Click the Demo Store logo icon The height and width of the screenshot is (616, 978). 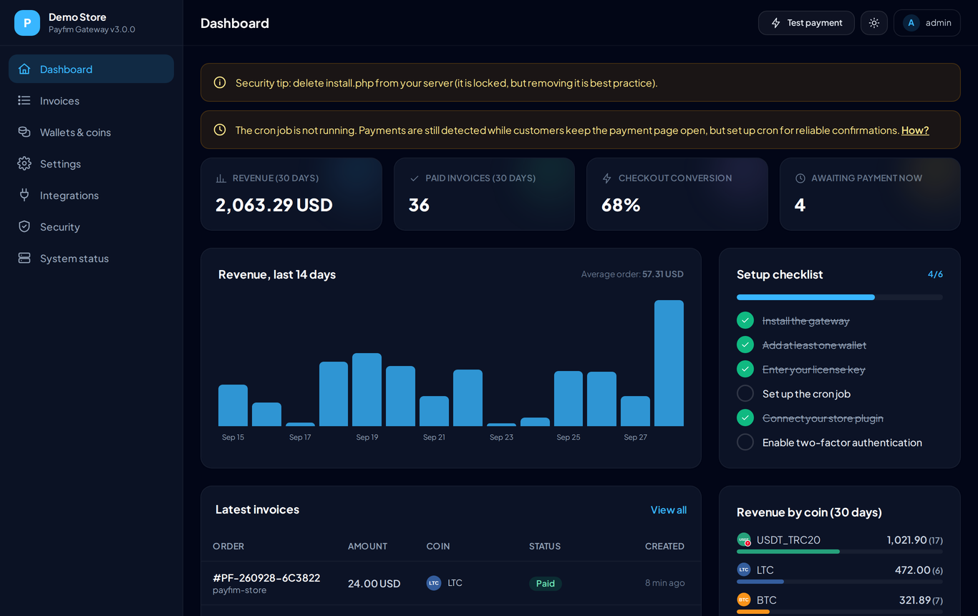pyautogui.click(x=27, y=23)
